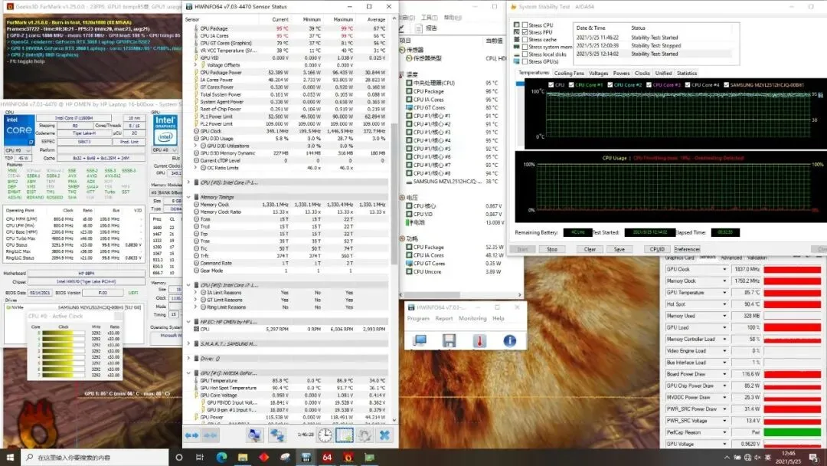Click the red thermometer Sensors icon

[x=479, y=341]
